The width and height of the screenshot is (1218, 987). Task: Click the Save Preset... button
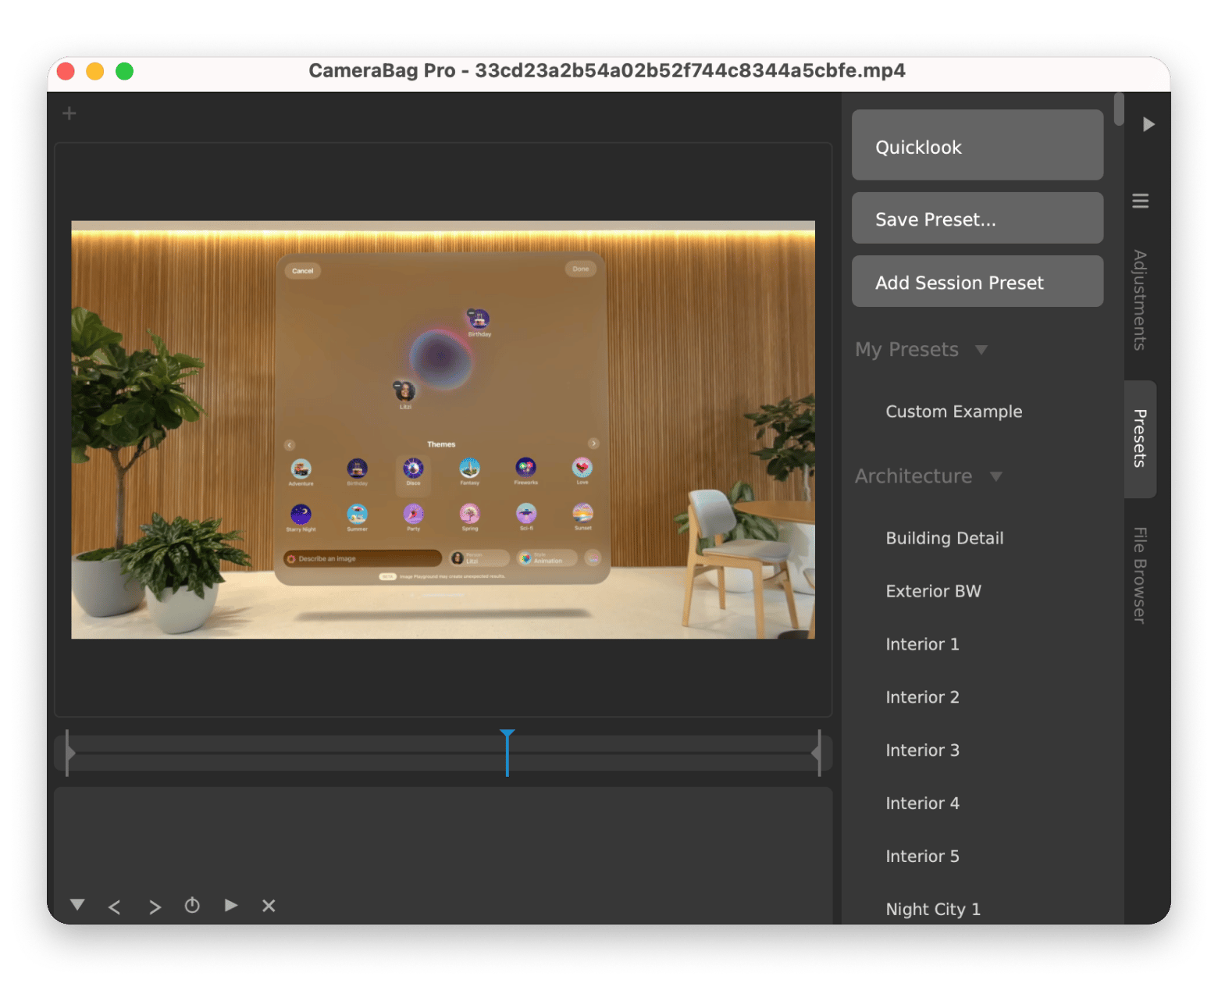[x=977, y=219]
